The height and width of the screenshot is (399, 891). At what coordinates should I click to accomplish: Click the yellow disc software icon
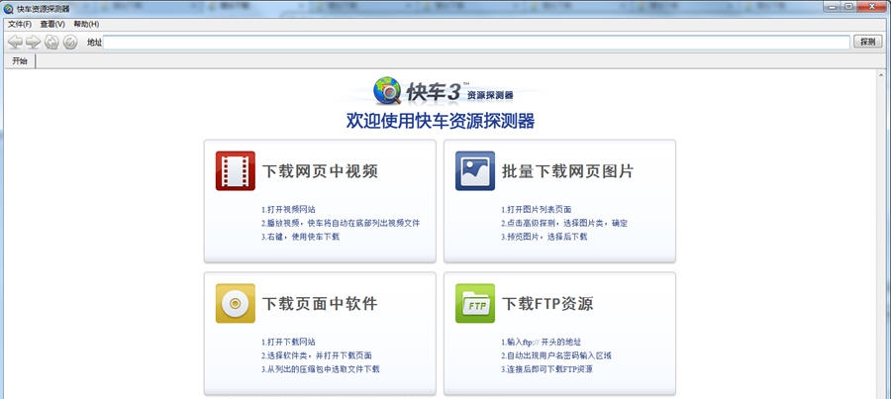click(x=236, y=303)
